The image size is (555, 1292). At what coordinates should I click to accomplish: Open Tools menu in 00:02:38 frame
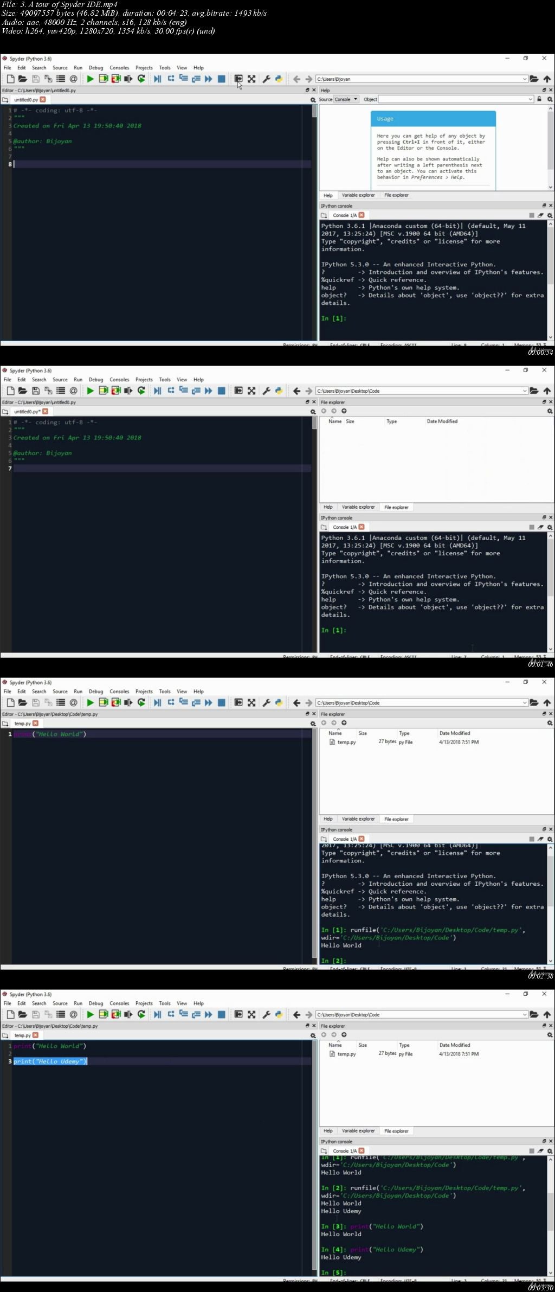(x=165, y=692)
